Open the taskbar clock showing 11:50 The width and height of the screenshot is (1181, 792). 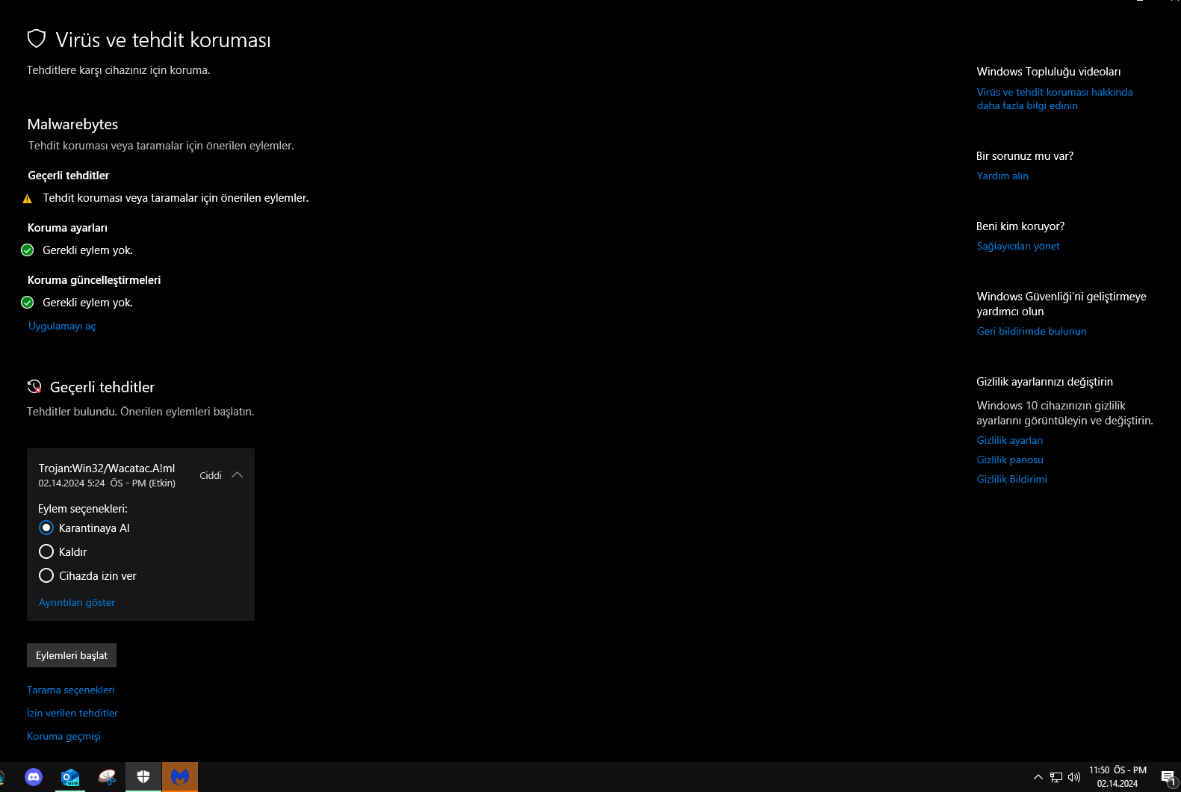(x=1118, y=777)
